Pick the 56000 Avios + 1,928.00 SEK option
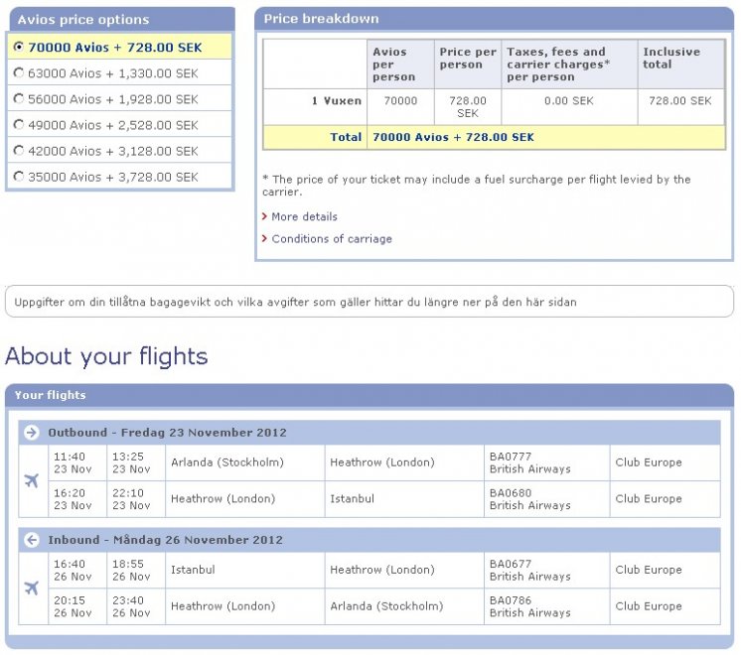The height and width of the screenshot is (655, 741). (x=19, y=98)
